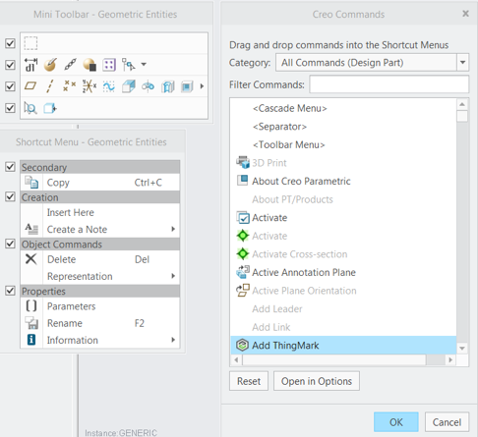Click the Copy icon in Secondary section

(31, 183)
